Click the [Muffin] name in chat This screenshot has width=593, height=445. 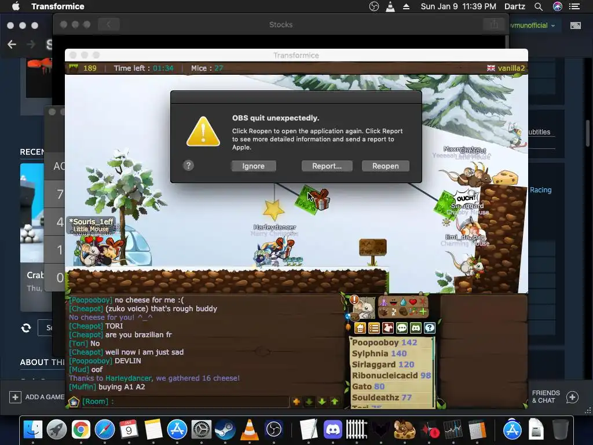[x=82, y=386]
